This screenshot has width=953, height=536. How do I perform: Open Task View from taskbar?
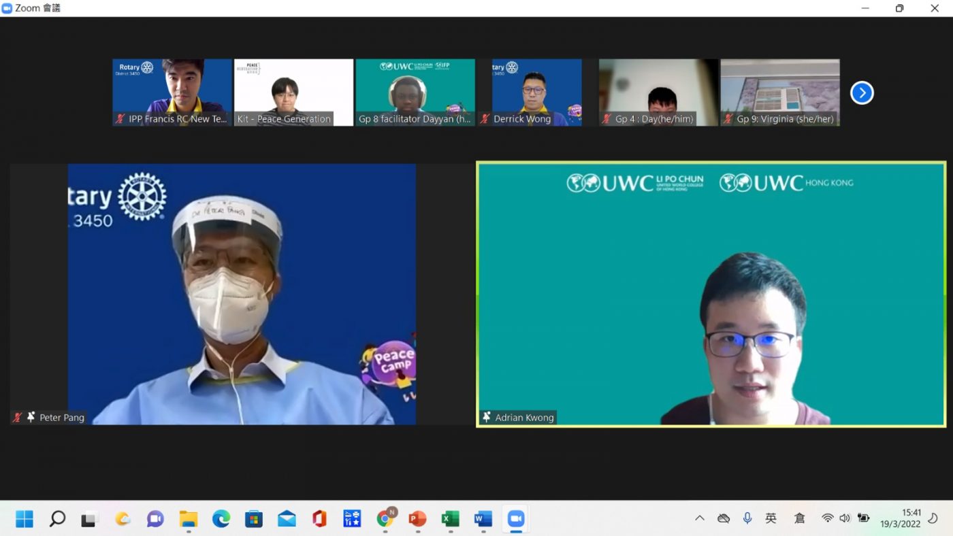click(x=90, y=519)
